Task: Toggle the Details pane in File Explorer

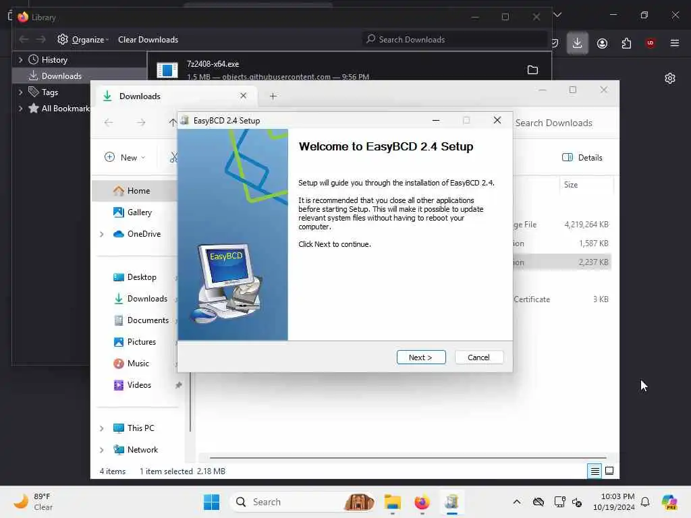Action: tap(582, 157)
